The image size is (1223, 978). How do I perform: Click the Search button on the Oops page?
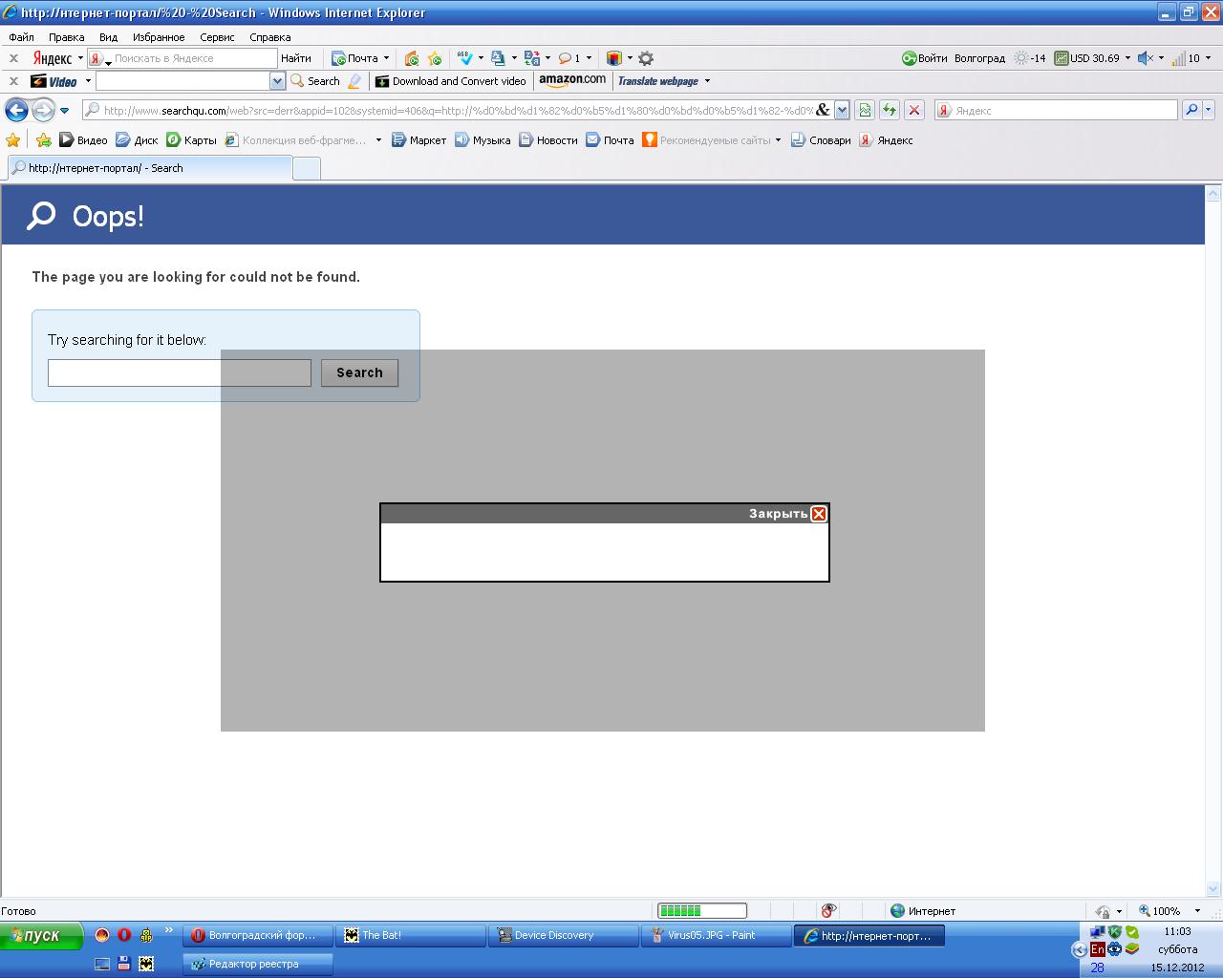(x=359, y=372)
